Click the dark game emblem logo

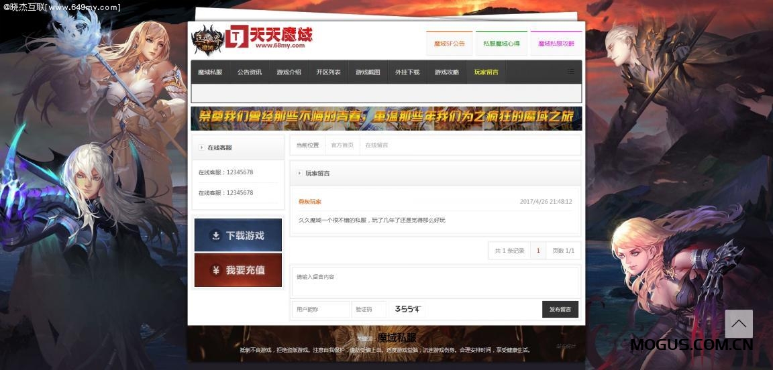206,39
